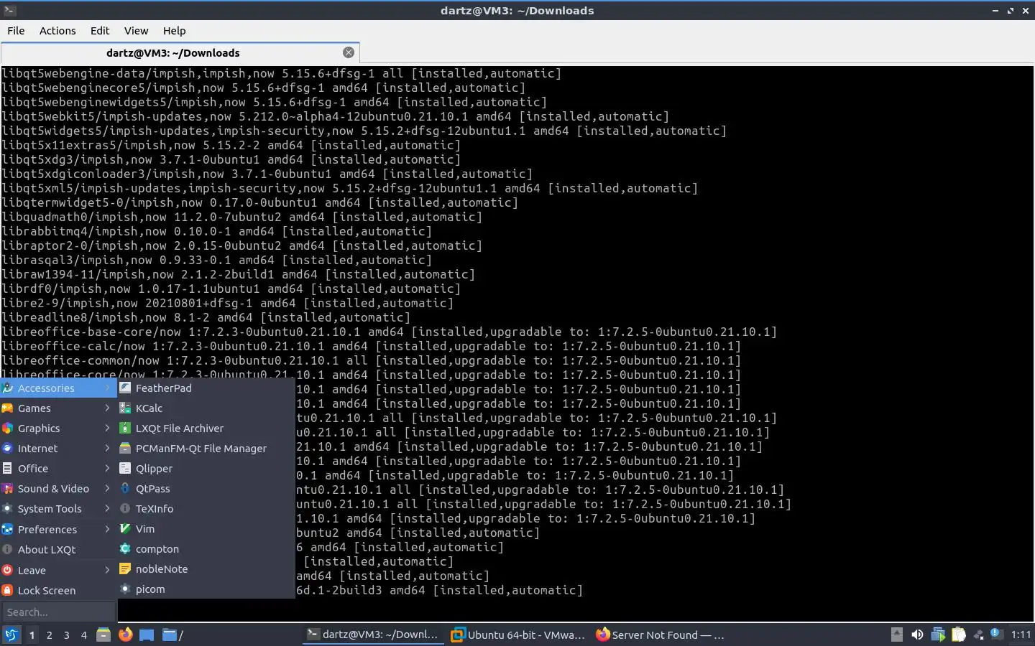
Task: Start compton compositor entry
Action: (206, 548)
